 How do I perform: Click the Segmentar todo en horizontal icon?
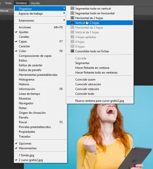coord(72,13)
